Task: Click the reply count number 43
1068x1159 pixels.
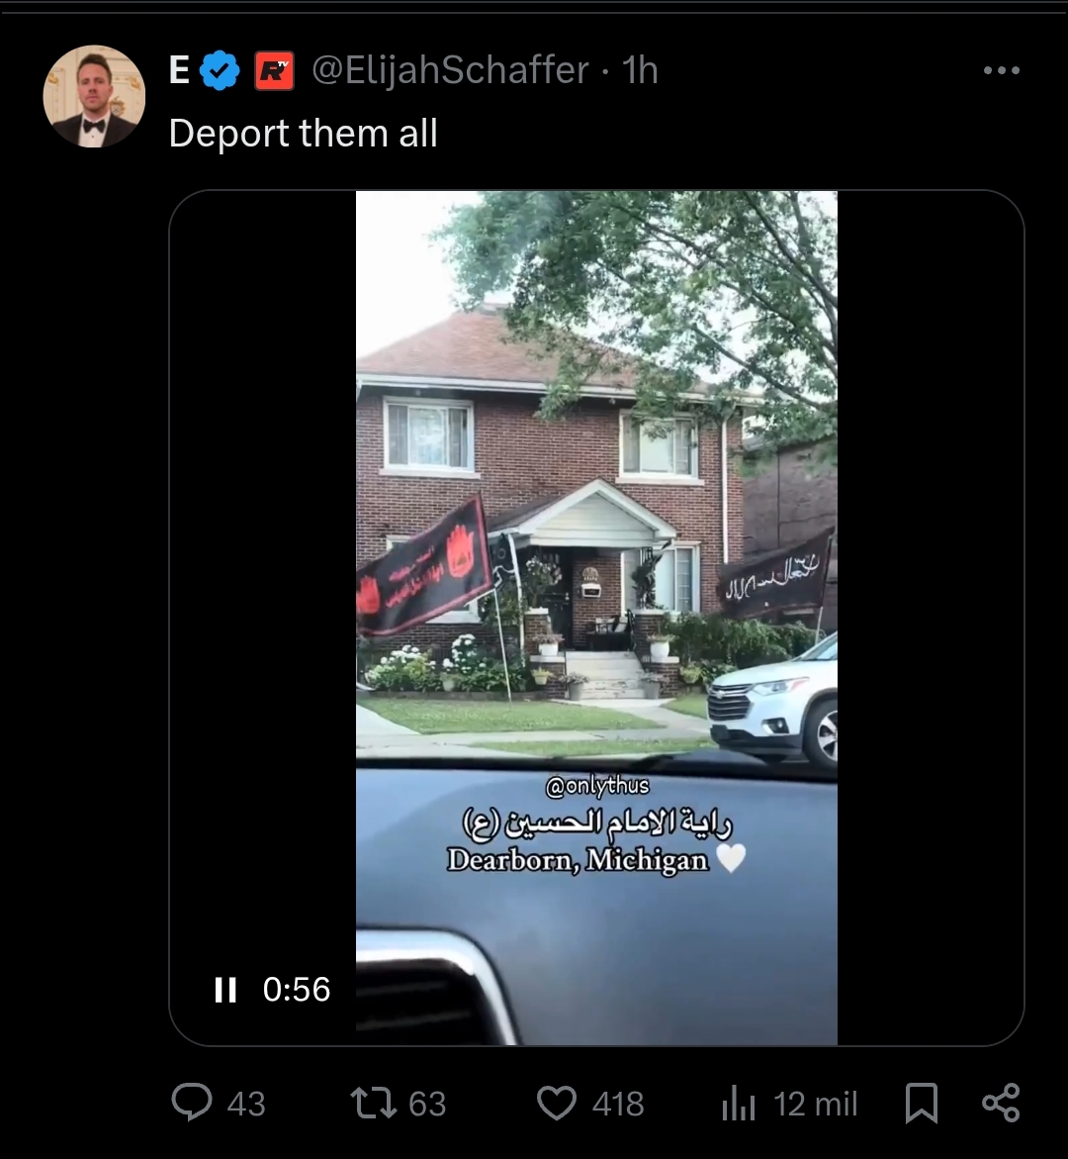Action: [246, 1105]
